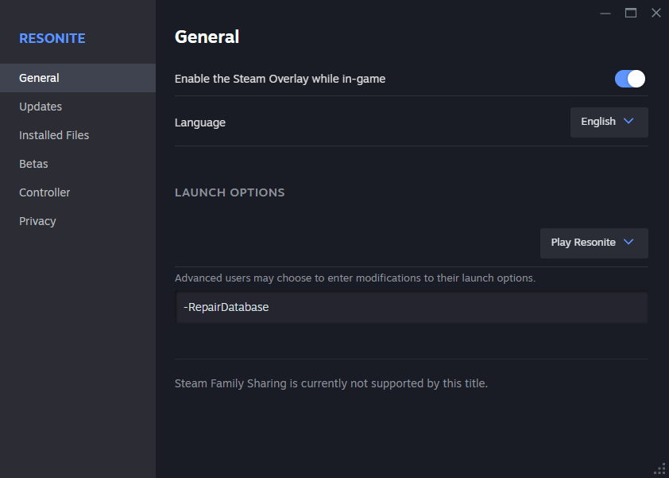Screen dimensions: 669x478
Task: Go to the Betas section
Action: pos(33,164)
